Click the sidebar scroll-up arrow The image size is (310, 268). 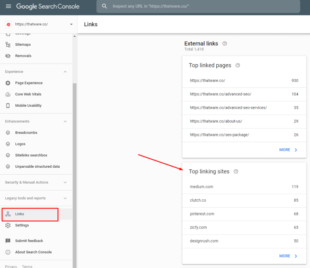pyautogui.click(x=75, y=36)
